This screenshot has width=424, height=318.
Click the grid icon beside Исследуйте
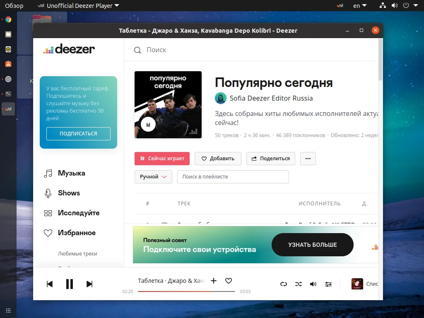(48, 213)
